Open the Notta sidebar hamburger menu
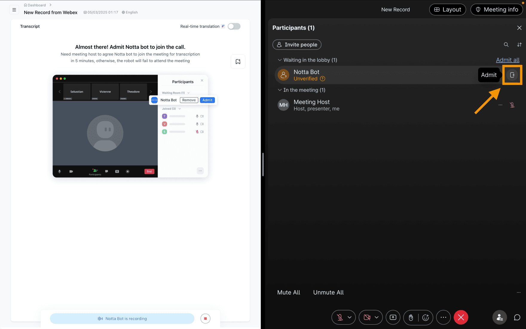 14,10
